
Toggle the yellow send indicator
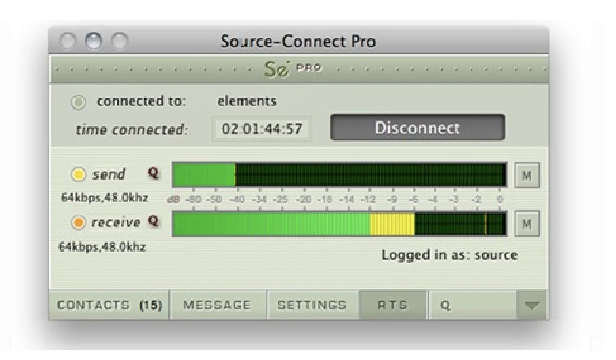pos(78,175)
